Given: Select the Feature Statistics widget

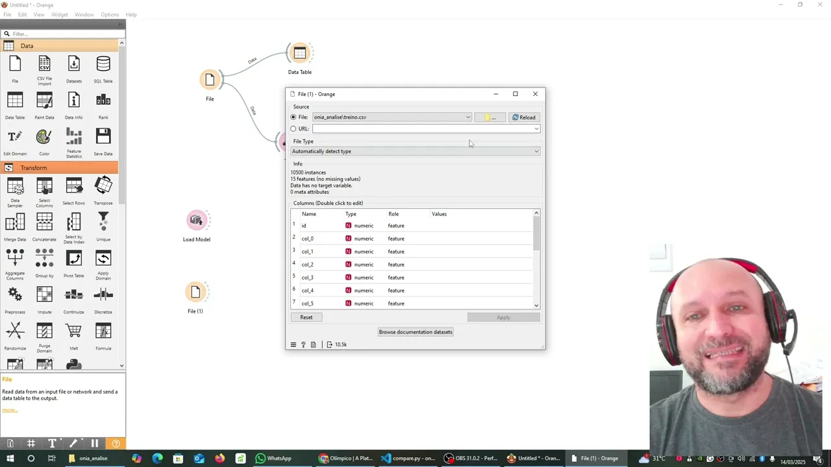Looking at the screenshot, I should click(x=74, y=143).
